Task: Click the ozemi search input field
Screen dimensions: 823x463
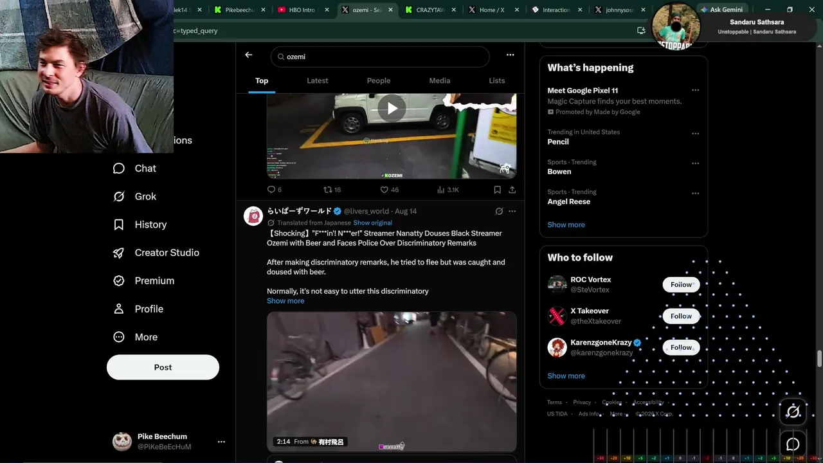Action: (x=380, y=57)
